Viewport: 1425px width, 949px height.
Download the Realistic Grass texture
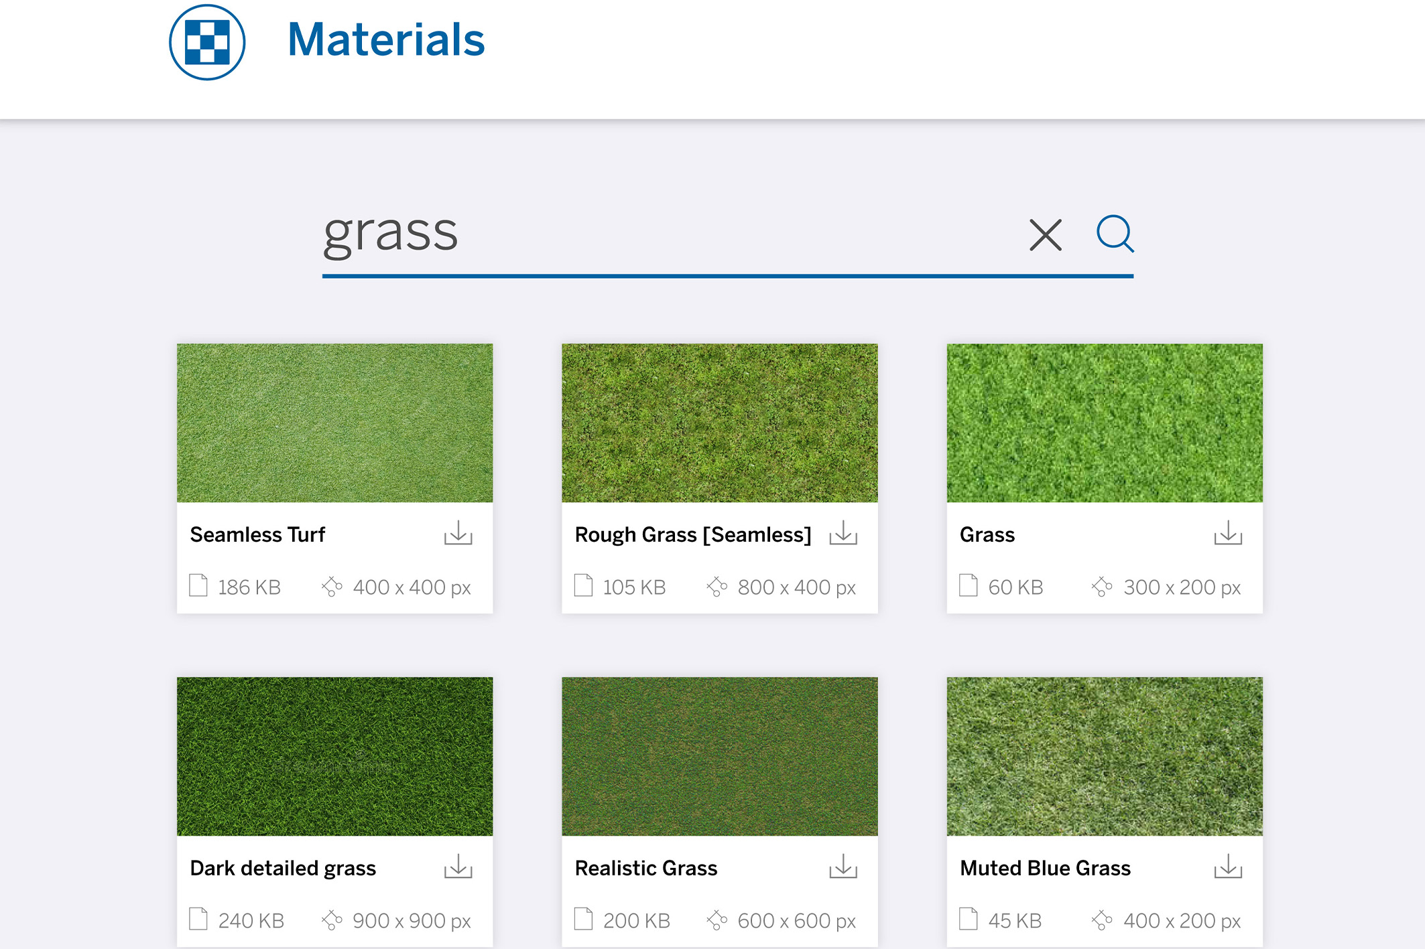pos(843,866)
